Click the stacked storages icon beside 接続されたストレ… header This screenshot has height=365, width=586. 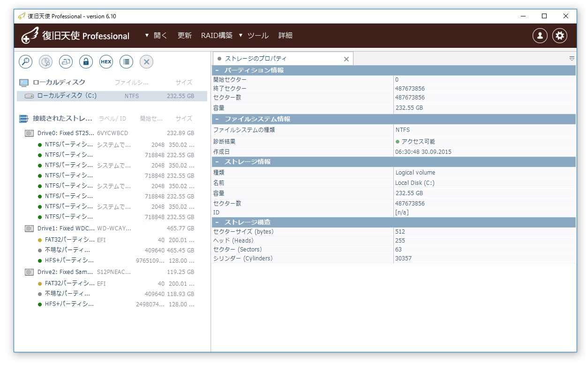pos(24,119)
